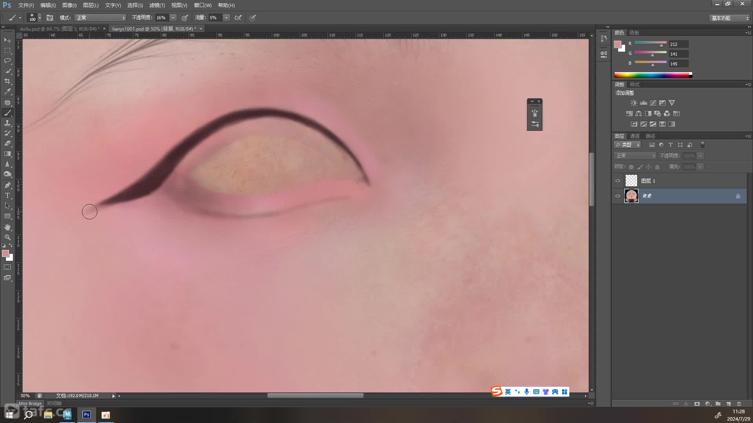Select the Path Selection tool

click(7, 206)
